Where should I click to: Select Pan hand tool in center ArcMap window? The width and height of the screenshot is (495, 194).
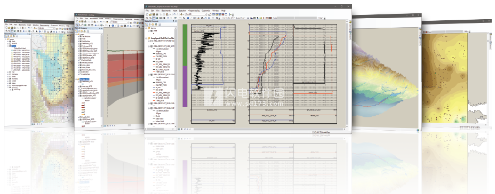pyautogui.click(x=154, y=18)
